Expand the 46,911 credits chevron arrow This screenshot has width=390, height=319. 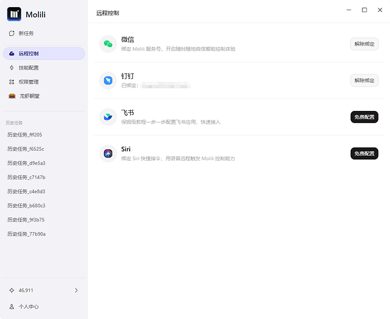click(x=77, y=290)
